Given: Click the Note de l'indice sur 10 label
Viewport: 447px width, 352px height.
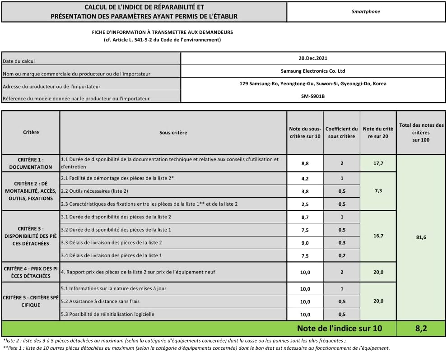Looking at the screenshot, I should coord(340,329).
